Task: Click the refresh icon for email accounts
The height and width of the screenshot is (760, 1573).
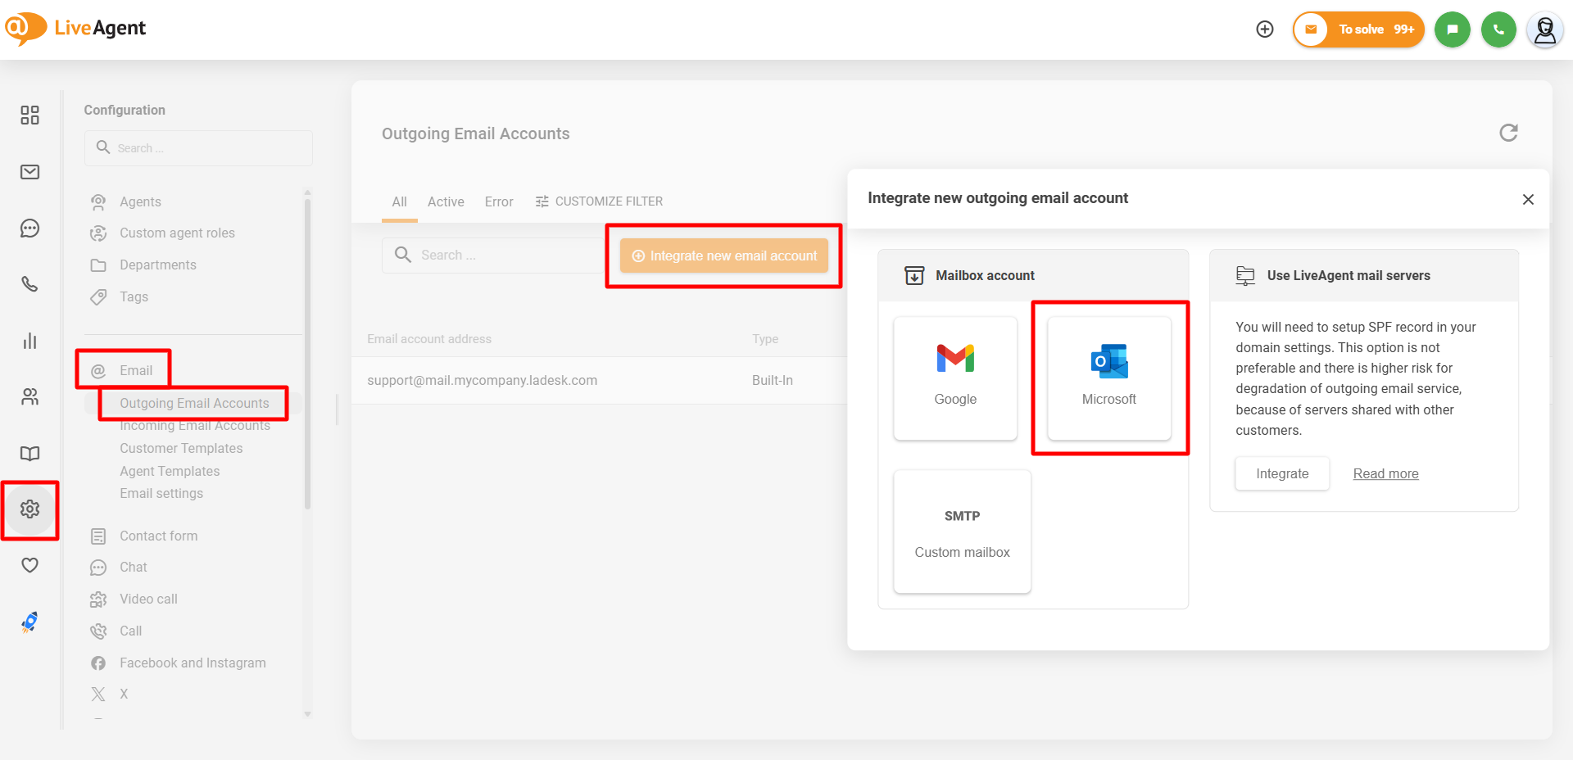Action: (x=1508, y=133)
